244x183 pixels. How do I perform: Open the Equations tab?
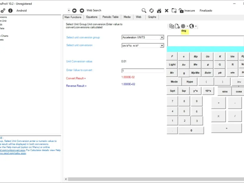[92, 17]
